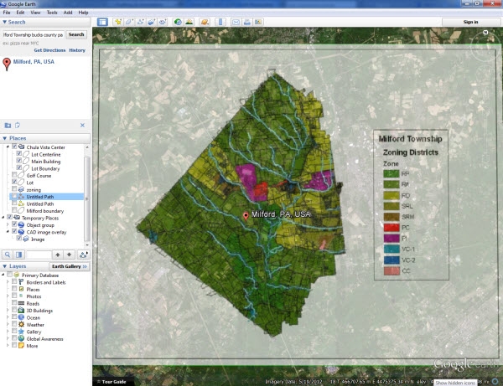Image resolution: width=503 pixels, height=386 pixels.
Task: Click the Add Image Overlay icon
Action: coord(151,22)
